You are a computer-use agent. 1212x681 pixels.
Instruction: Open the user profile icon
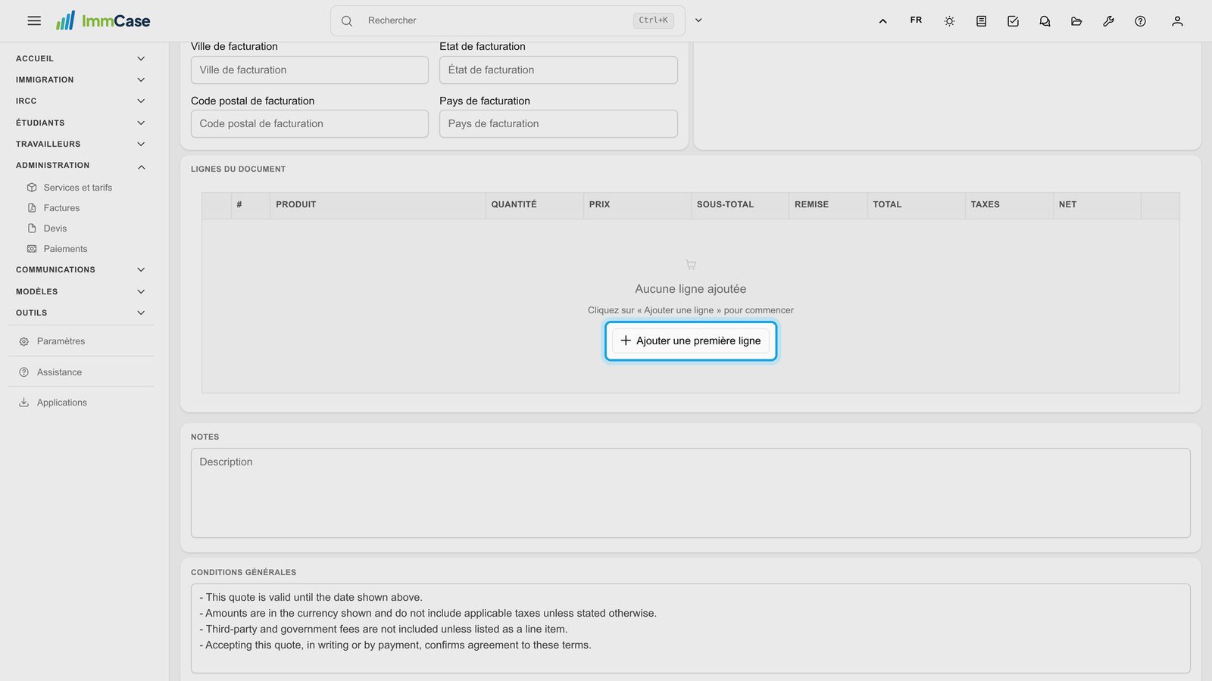click(1177, 21)
